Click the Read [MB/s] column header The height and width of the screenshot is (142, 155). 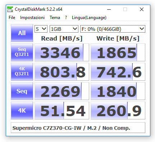coord(62,38)
